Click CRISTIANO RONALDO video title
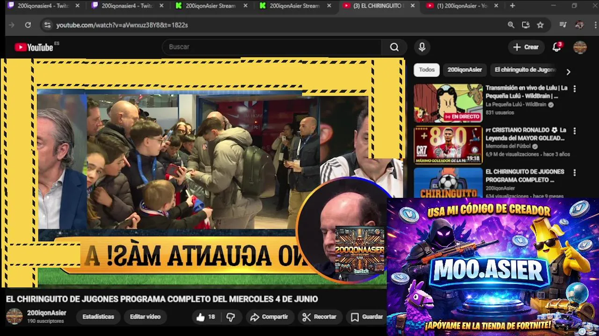The image size is (599, 336). [526, 134]
